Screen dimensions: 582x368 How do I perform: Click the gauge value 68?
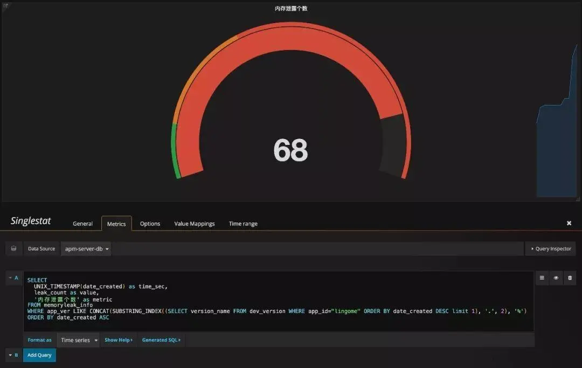point(290,150)
